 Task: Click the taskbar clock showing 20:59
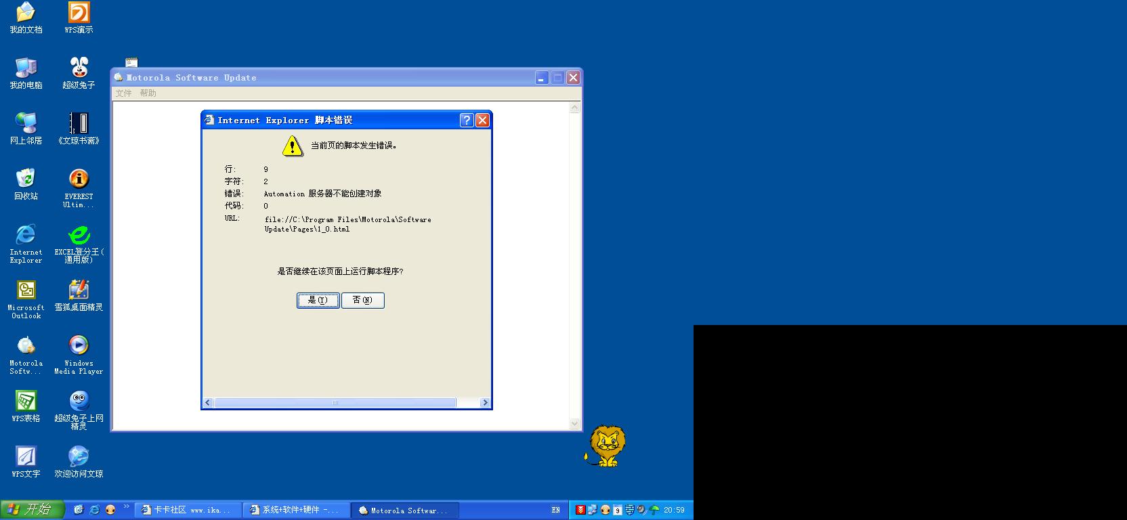point(674,510)
